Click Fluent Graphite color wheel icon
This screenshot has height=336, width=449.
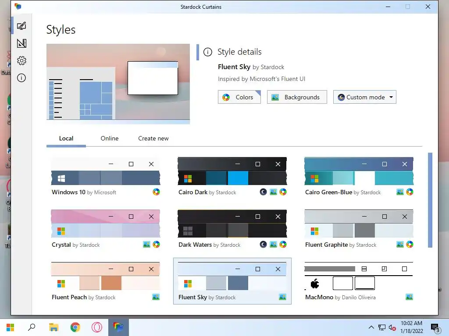coord(410,245)
